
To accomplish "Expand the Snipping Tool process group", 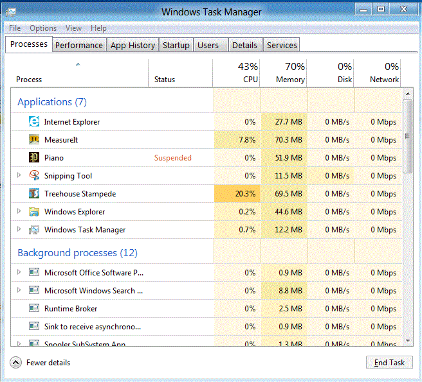I will click(19, 175).
